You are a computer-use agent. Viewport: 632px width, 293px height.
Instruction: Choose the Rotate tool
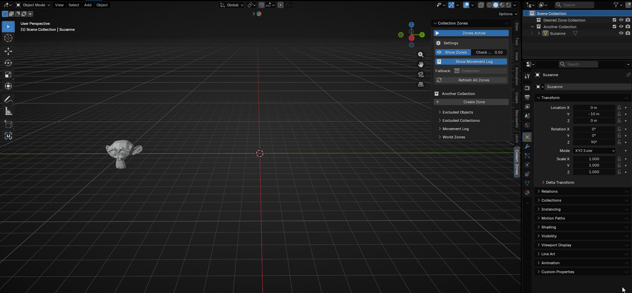[8, 63]
